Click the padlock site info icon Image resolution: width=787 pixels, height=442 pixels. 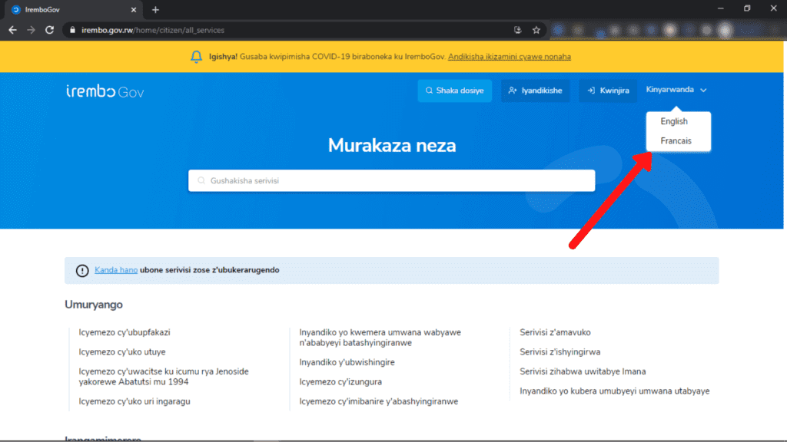[72, 30]
